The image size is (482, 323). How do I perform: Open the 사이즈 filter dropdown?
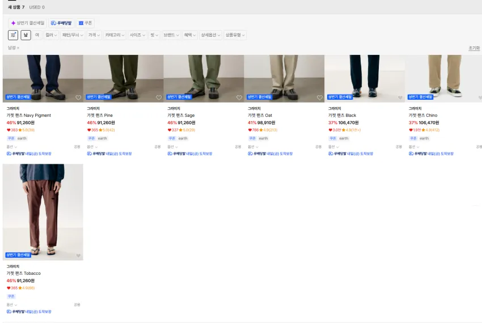tap(137, 35)
